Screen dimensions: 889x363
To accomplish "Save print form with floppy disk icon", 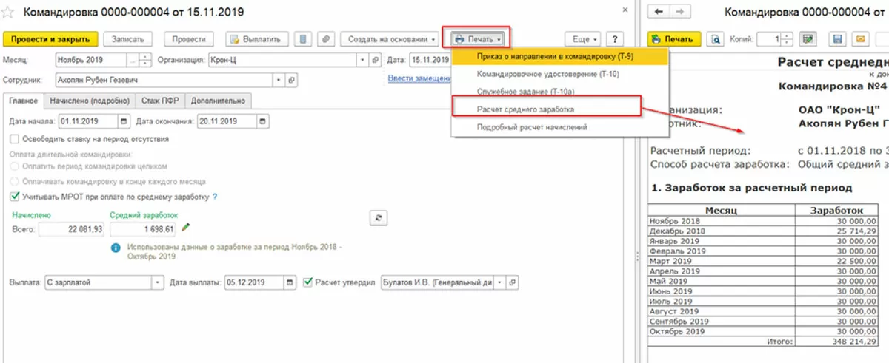I will (x=839, y=39).
